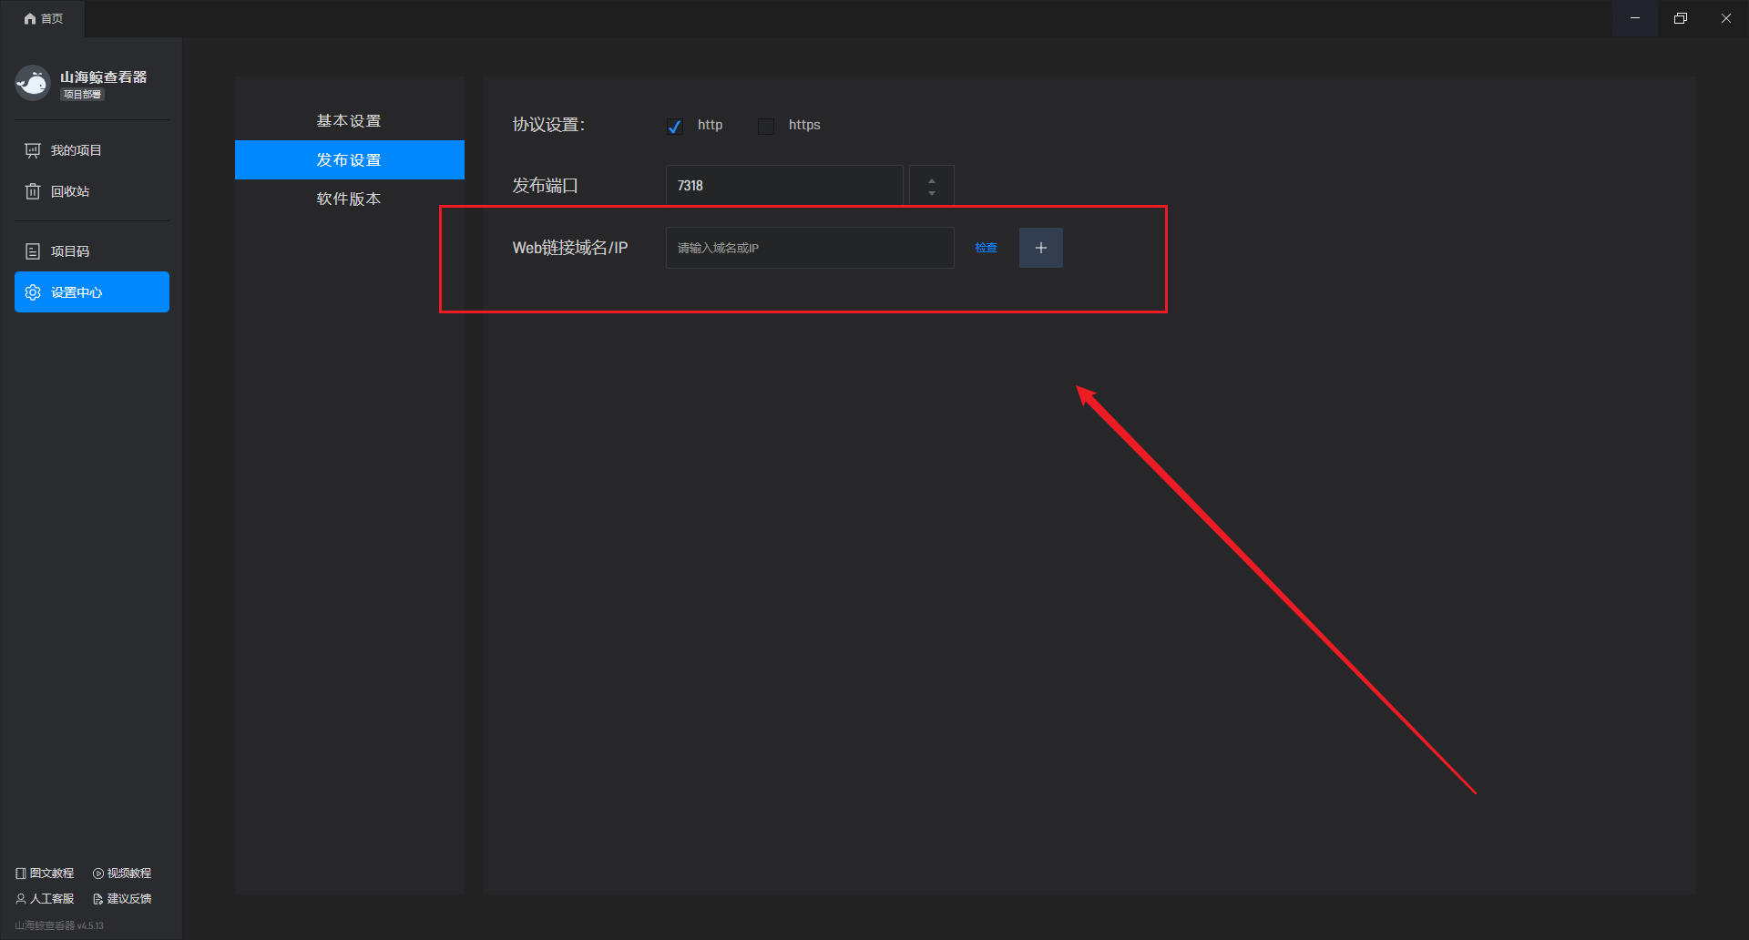Go to 首页 home tab

coord(44,18)
